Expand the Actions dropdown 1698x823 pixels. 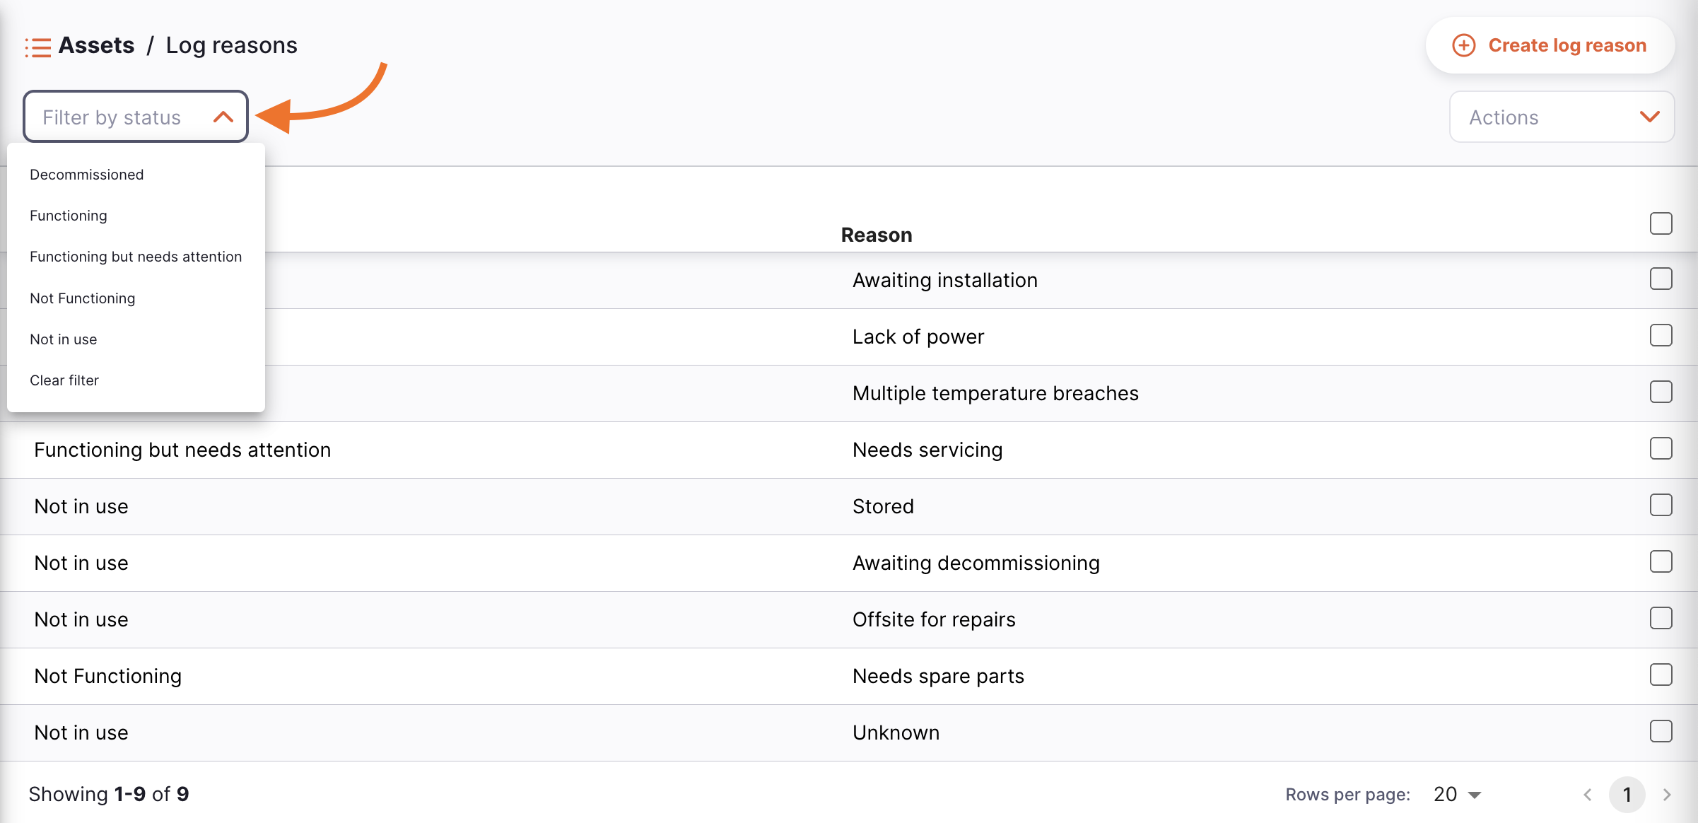coord(1562,117)
